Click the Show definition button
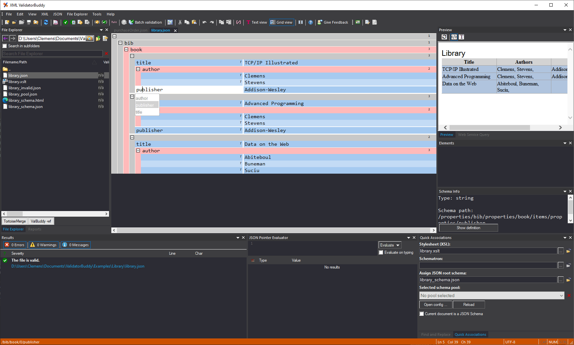This screenshot has width=574, height=345. point(468,227)
